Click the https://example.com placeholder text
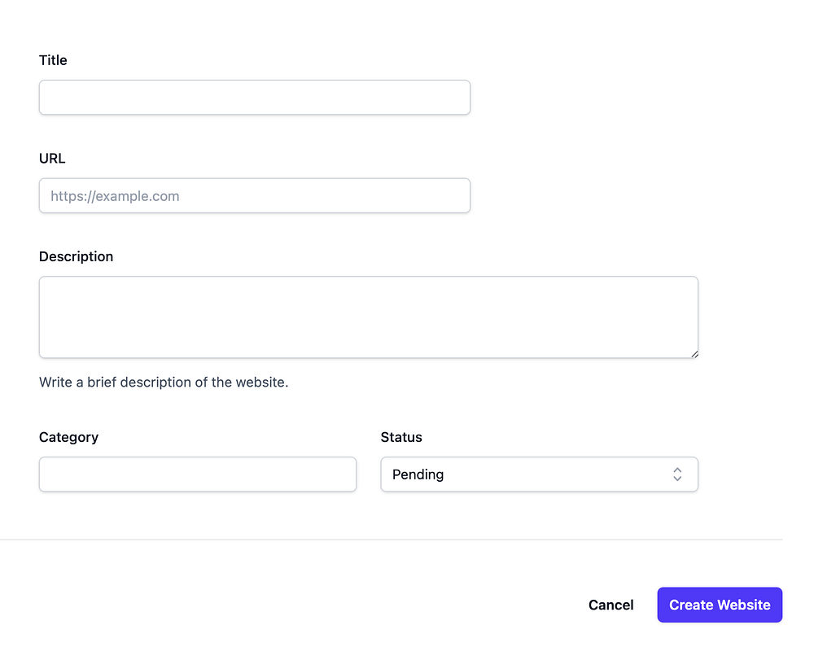Image resolution: width=814 pixels, height=660 pixels. (115, 196)
